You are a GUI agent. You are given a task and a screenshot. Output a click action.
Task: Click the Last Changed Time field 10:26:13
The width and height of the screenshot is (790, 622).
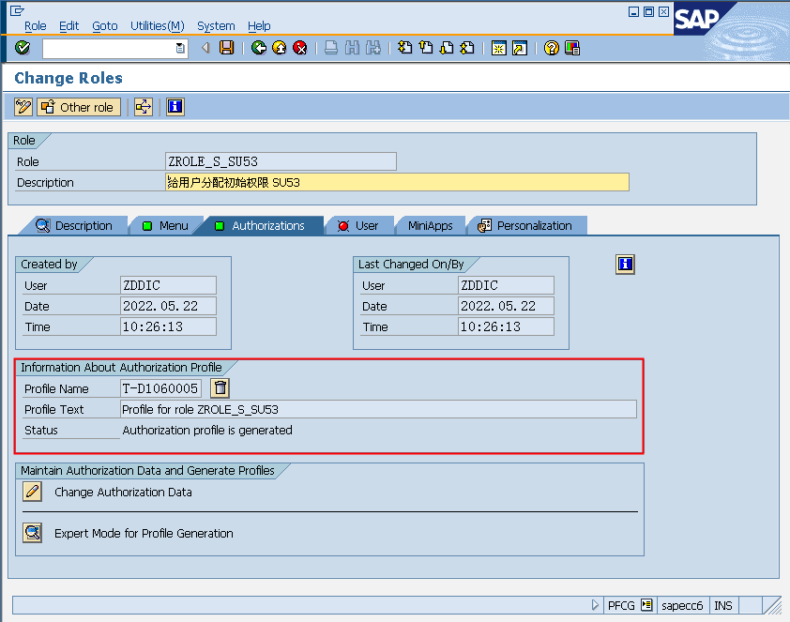[x=506, y=326]
